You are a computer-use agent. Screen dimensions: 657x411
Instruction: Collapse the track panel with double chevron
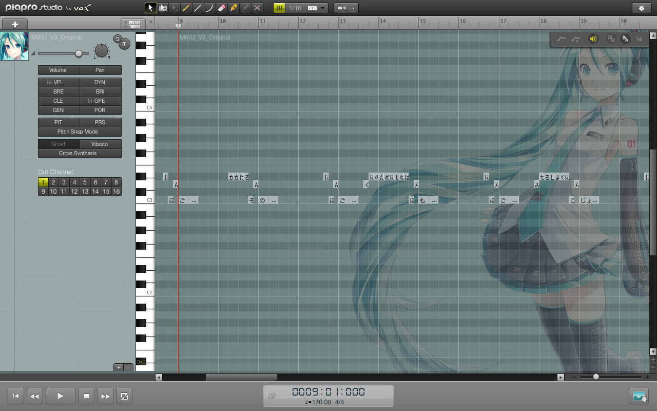[x=151, y=22]
